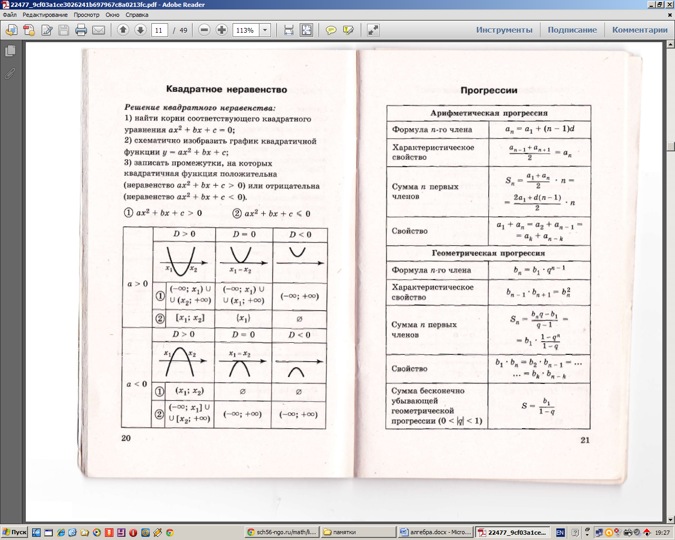
Task: Open the Просмотр menu
Action: pos(86,15)
